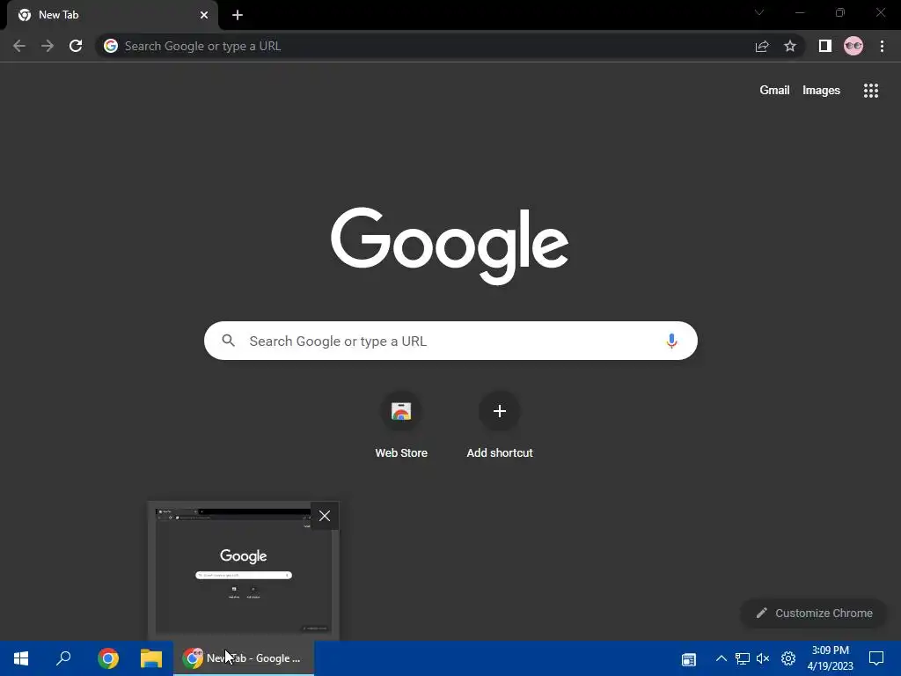Go back using the back arrow
The image size is (901, 676).
pyautogui.click(x=19, y=46)
